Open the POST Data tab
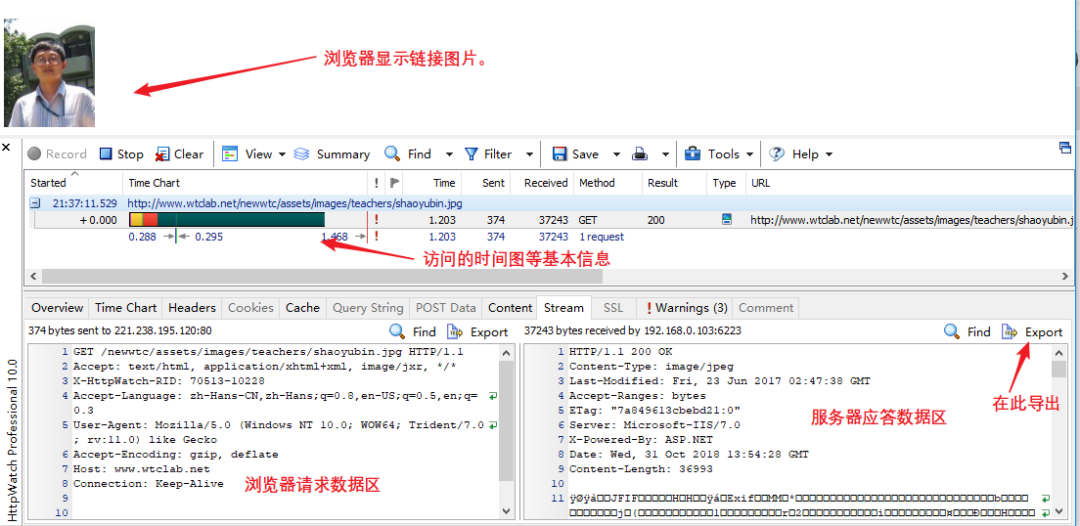 click(x=446, y=308)
